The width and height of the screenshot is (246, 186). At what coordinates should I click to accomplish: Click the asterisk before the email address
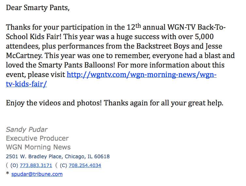coord(8,174)
